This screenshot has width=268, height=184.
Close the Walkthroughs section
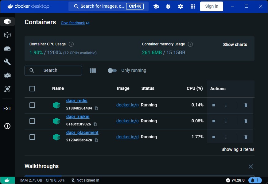click(251, 167)
